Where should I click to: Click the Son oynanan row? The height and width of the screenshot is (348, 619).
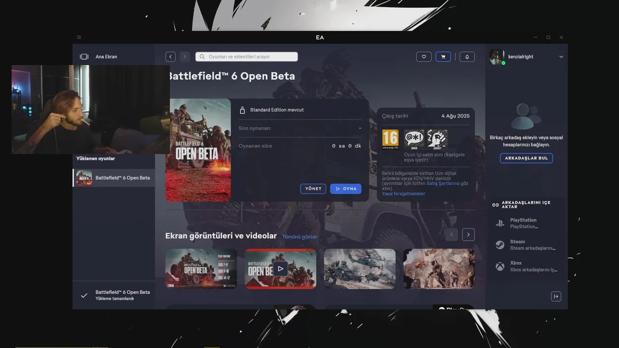[300, 128]
